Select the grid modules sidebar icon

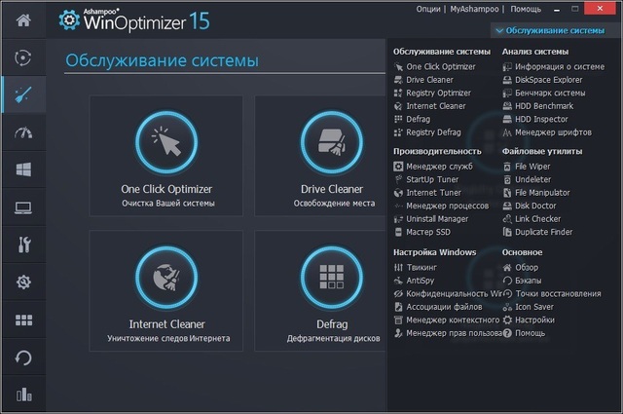[23, 320]
